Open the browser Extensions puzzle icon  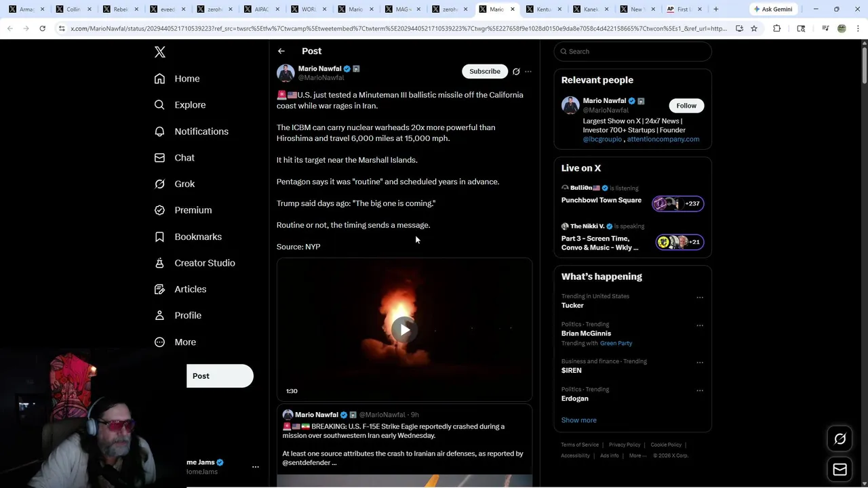[x=777, y=28]
